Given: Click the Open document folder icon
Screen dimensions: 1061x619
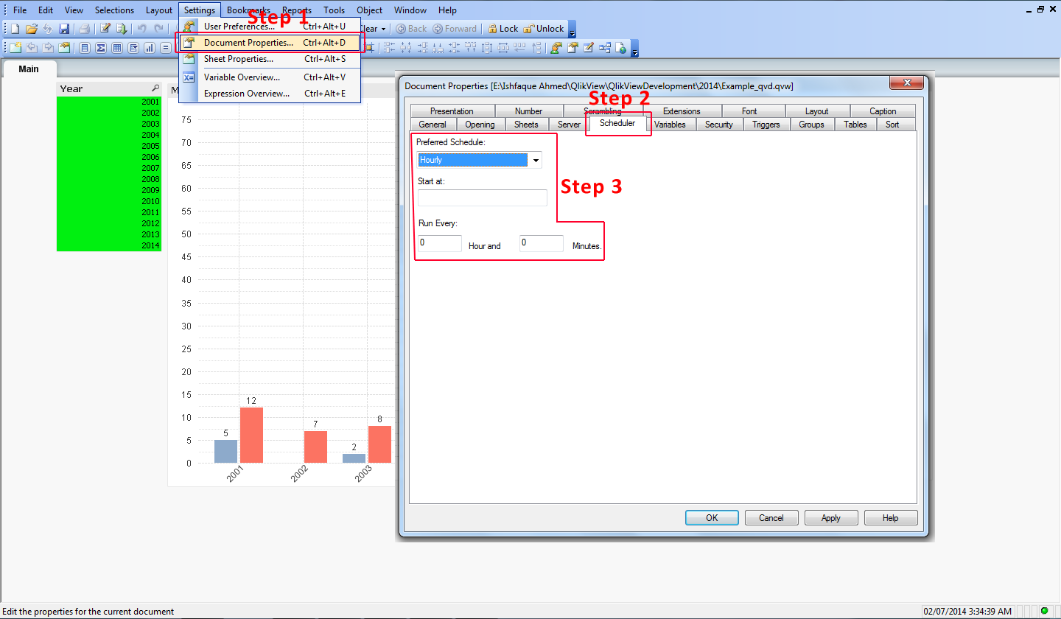Looking at the screenshot, I should point(32,29).
